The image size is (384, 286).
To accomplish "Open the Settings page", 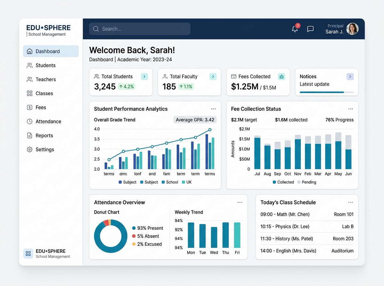I will [x=51, y=149].
